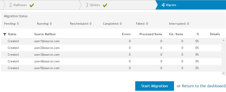Click the Pending: 5 status counter
This screenshot has width=226, height=92.
11,24
